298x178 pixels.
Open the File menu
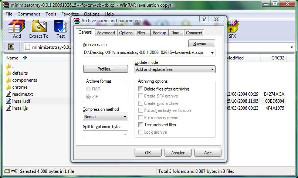(9, 14)
